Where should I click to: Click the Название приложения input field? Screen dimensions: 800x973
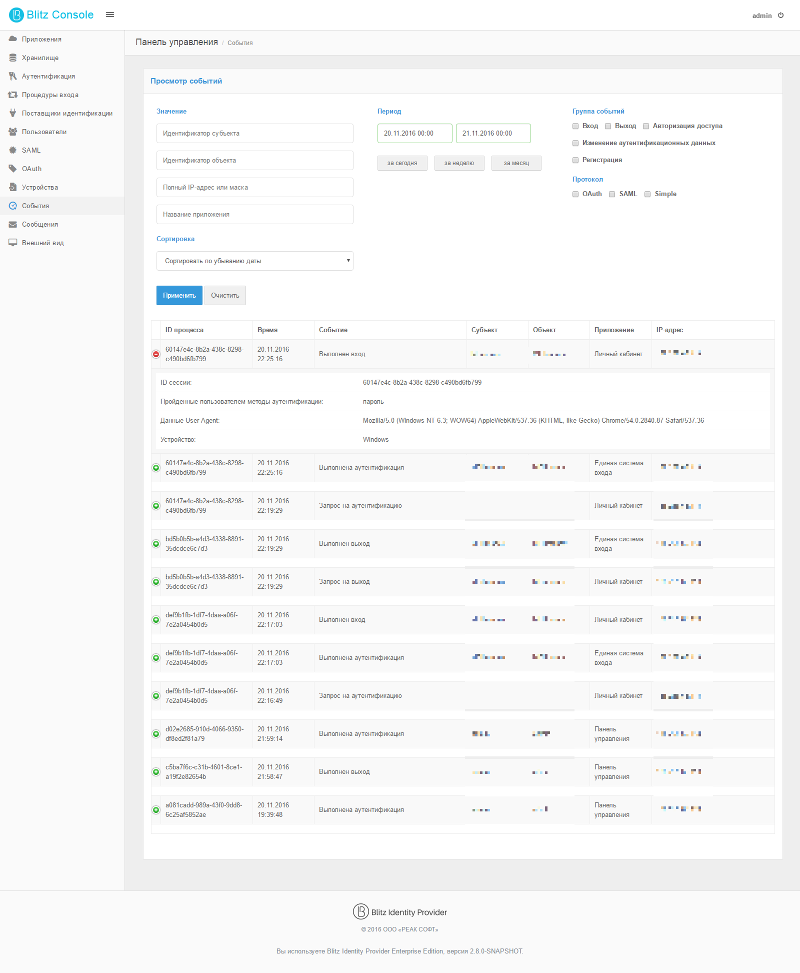[x=255, y=215]
